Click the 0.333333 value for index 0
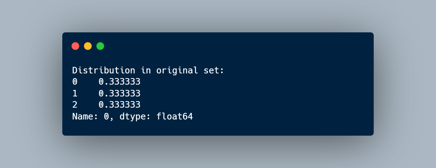This screenshot has height=168, width=436. [x=119, y=82]
